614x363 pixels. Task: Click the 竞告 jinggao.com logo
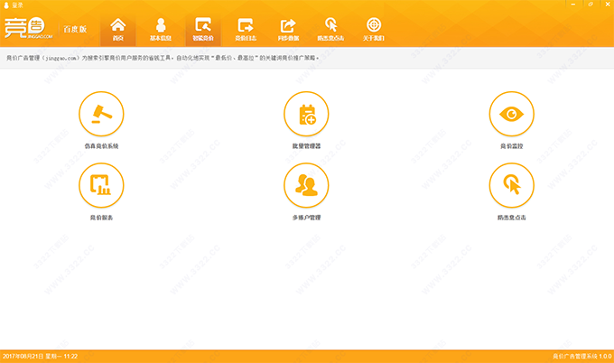pyautogui.click(x=28, y=28)
